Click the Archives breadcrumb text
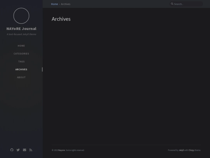 point(66,4)
